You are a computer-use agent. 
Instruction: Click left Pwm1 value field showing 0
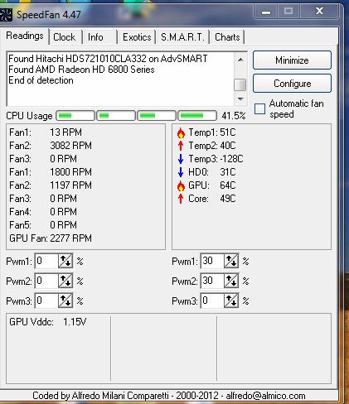[46, 261]
